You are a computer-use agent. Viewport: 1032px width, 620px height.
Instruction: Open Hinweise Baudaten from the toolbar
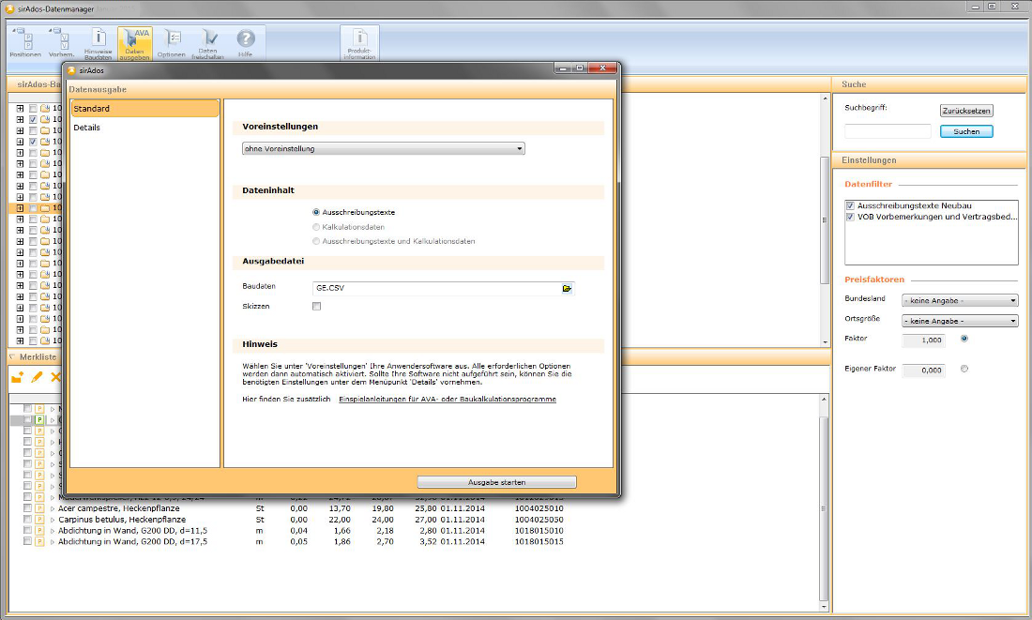(98, 42)
